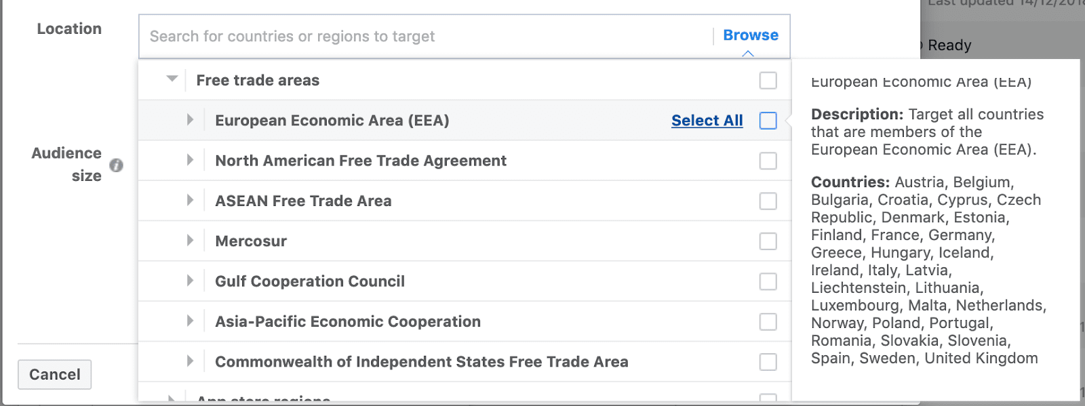Select the ASEAN Free Trade Area checkbox

click(768, 201)
